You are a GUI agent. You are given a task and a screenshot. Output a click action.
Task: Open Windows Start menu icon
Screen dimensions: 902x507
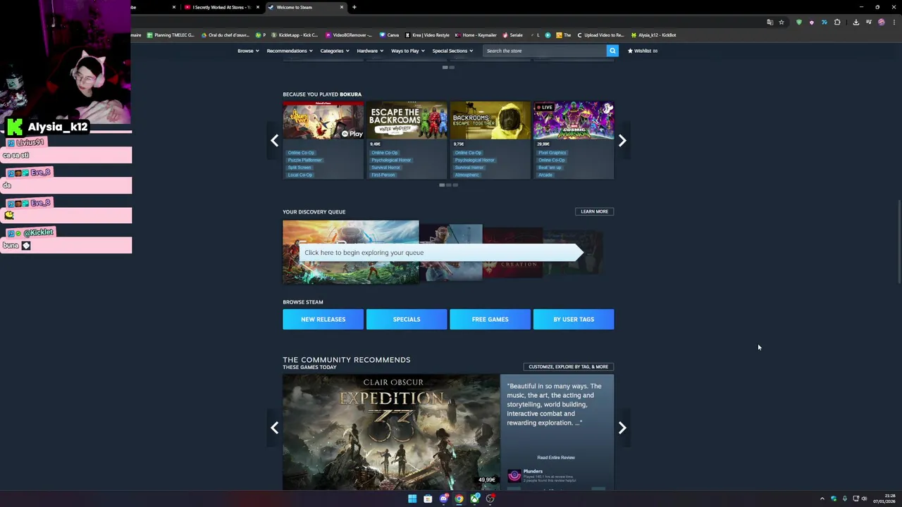coord(412,499)
